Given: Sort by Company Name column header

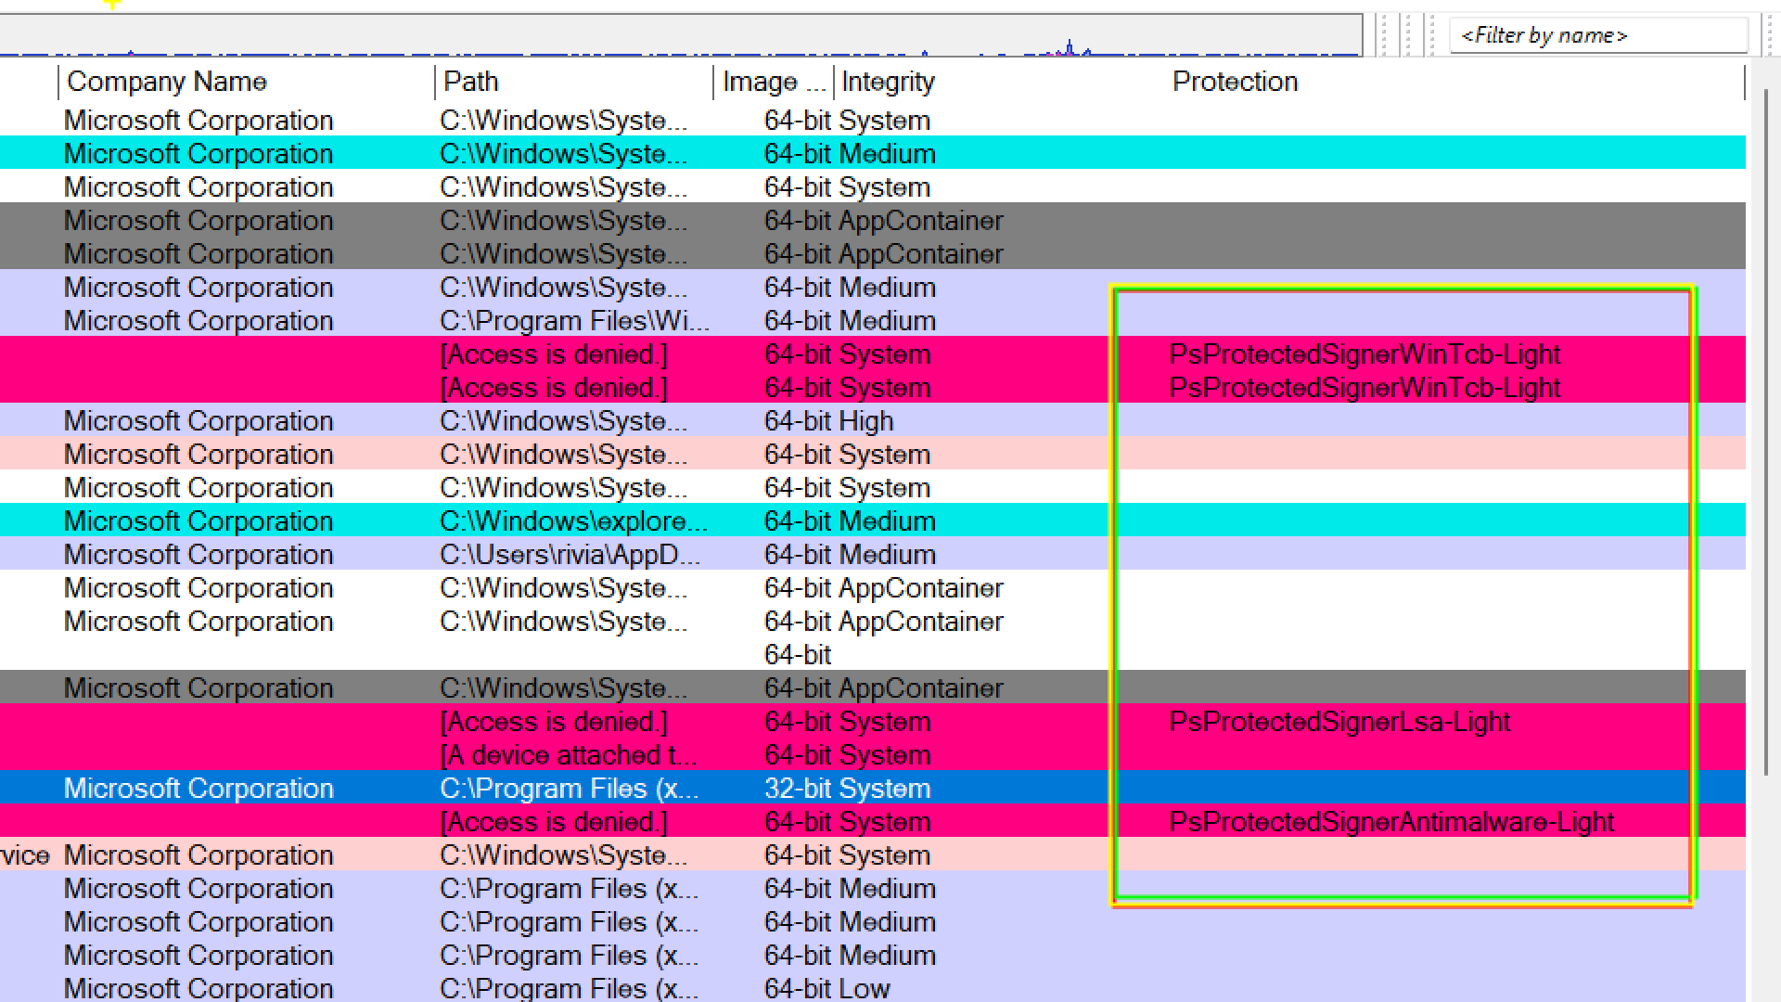Looking at the screenshot, I should (167, 82).
